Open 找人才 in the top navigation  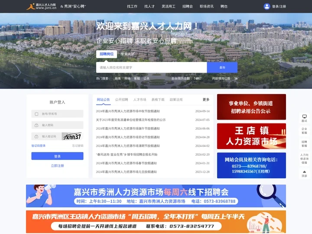(x=149, y=6)
